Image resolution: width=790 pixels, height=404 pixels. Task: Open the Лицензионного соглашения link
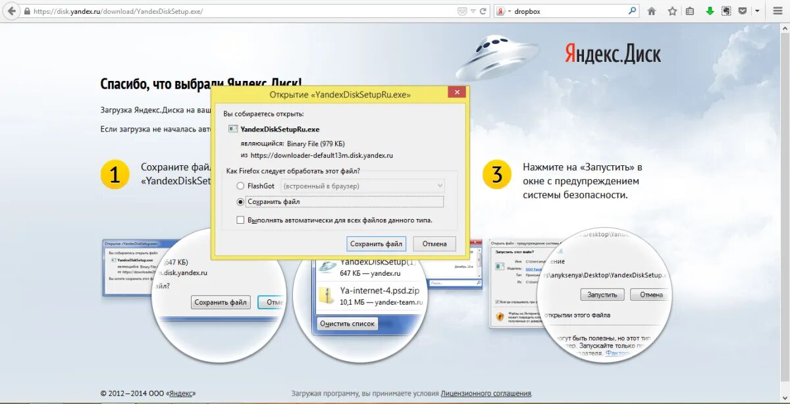coord(486,393)
